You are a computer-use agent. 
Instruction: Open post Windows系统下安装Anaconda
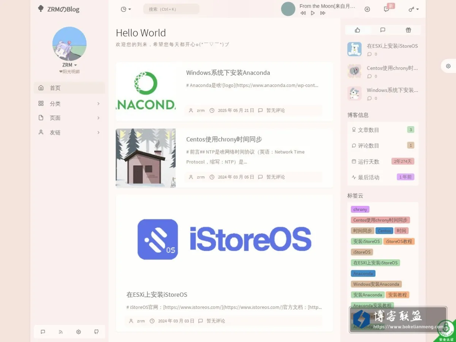click(228, 73)
